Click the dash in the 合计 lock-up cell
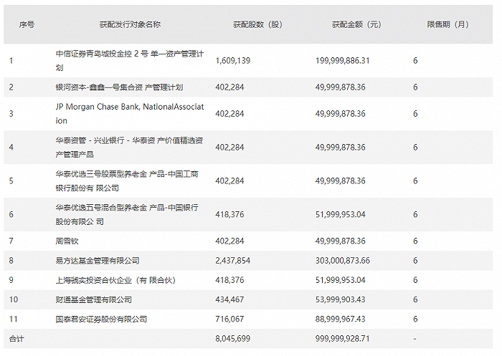Image resolution: width=502 pixels, height=356 pixels. tap(415, 338)
